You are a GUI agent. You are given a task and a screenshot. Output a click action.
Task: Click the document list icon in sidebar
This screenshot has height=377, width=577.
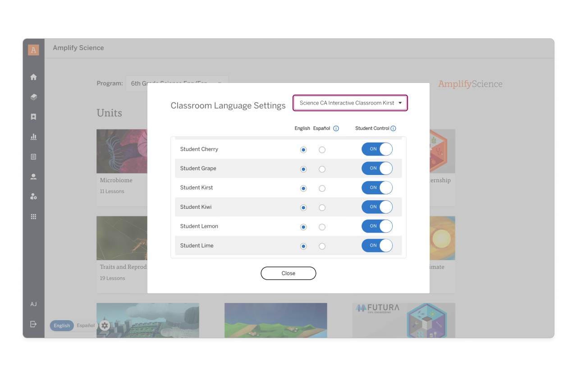point(33,156)
